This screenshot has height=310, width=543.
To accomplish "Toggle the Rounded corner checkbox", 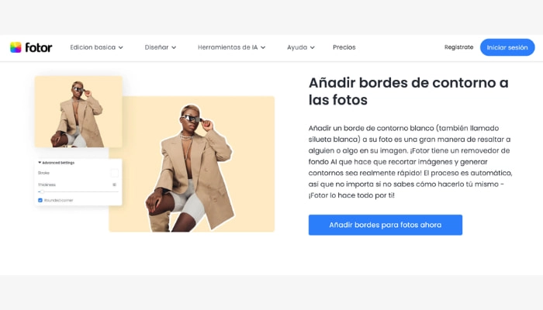I will (40, 200).
